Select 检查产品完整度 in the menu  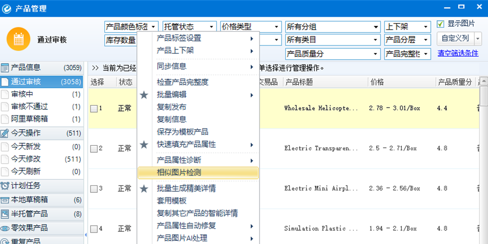click(182, 82)
